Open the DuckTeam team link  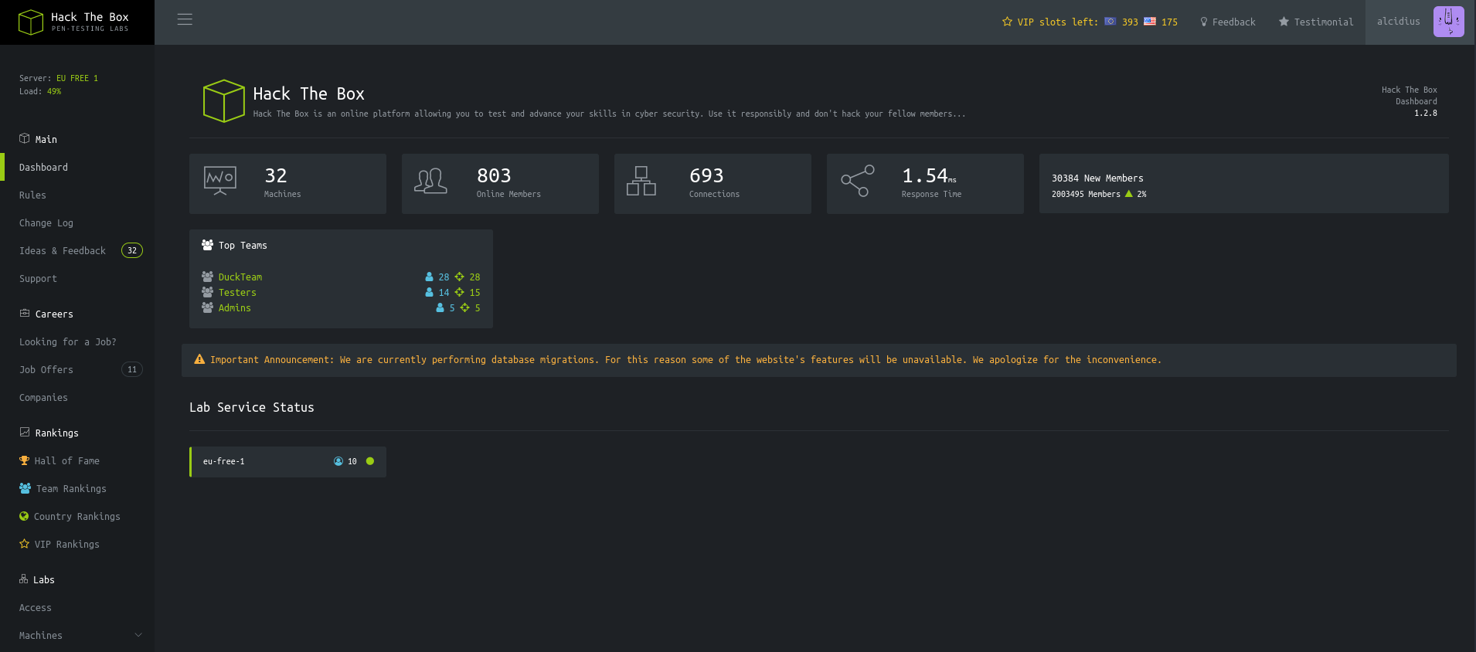tap(240, 277)
